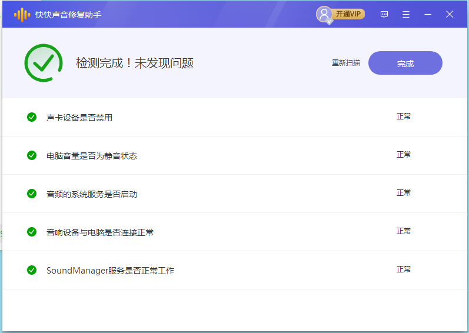Click 重新扫描 to rescan
This screenshot has width=469, height=333.
(346, 63)
